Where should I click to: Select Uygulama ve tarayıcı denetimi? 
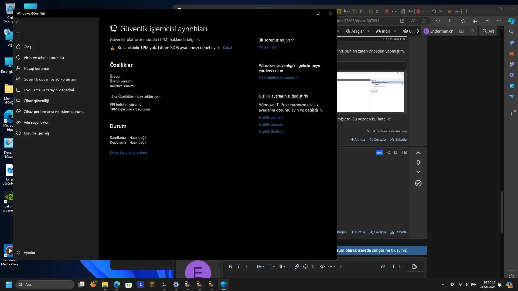pos(56,90)
